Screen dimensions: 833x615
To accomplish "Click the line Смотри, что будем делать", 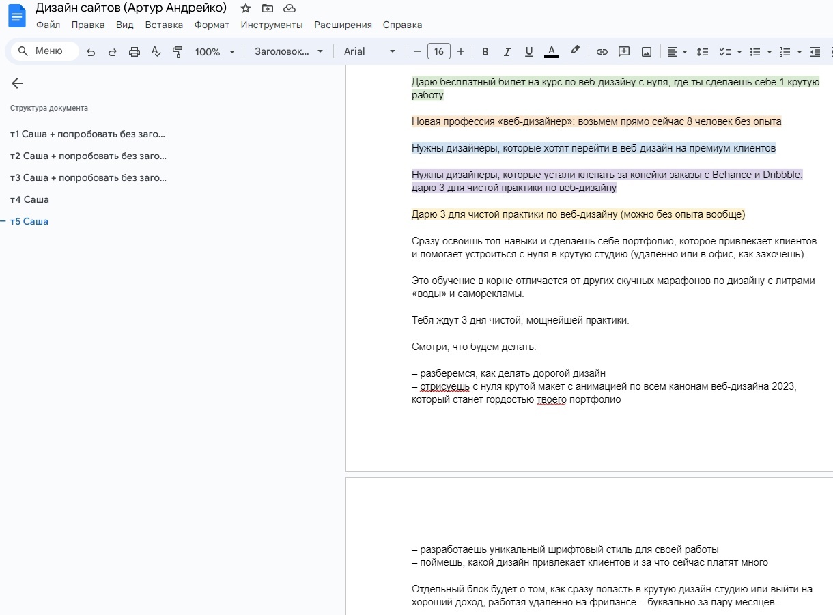I will click(x=474, y=347).
